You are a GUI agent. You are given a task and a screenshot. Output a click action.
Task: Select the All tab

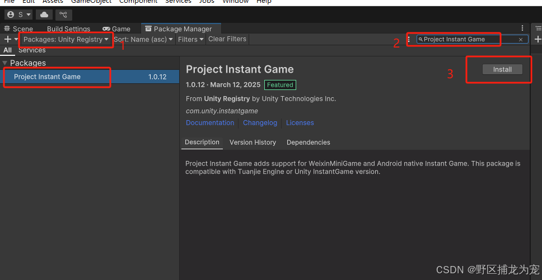[7, 50]
